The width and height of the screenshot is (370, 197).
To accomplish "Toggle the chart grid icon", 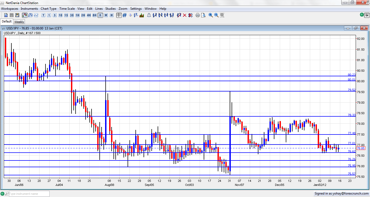I will (x=125, y=15).
